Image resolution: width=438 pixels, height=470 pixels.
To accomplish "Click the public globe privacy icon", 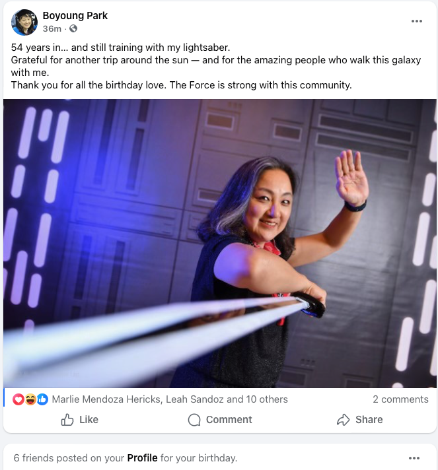I will tap(73, 28).
